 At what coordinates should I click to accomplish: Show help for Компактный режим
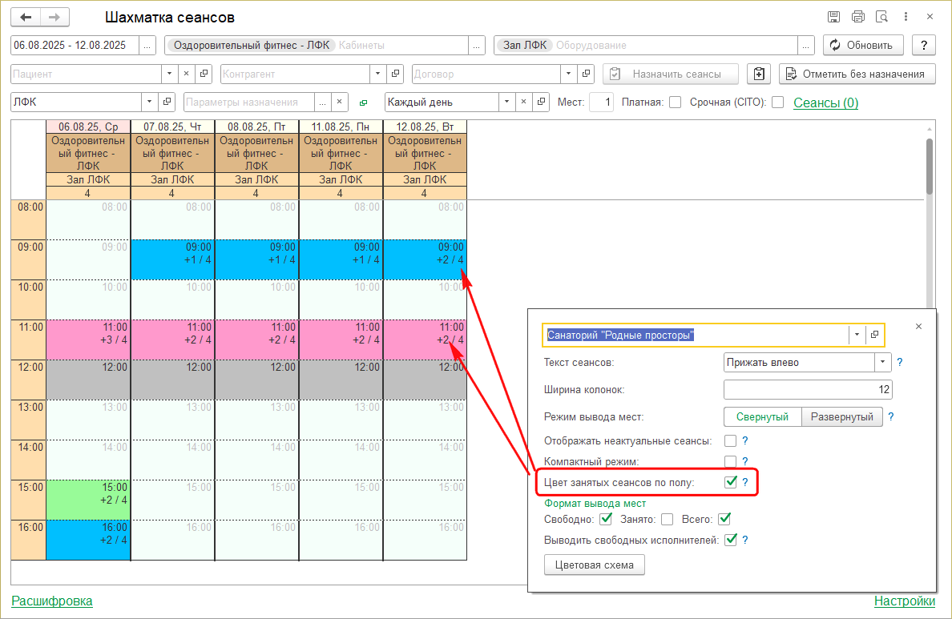click(x=745, y=461)
